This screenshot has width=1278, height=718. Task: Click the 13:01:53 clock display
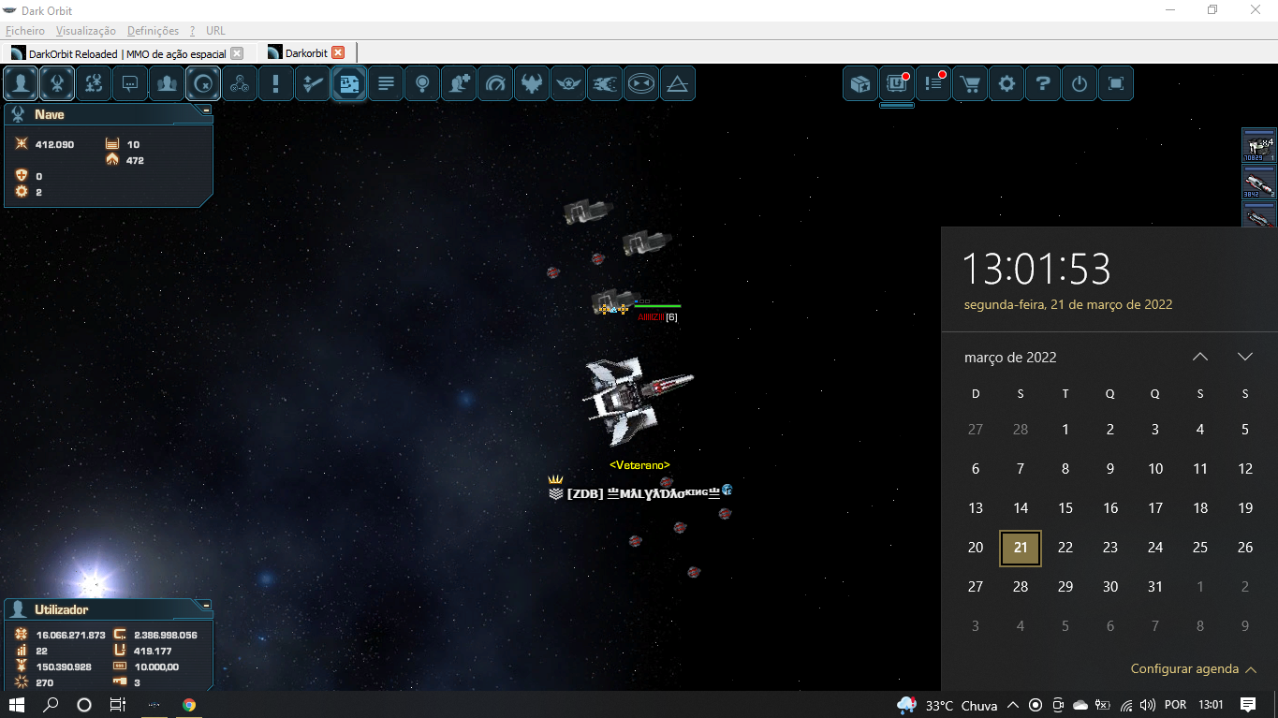pos(1036,269)
